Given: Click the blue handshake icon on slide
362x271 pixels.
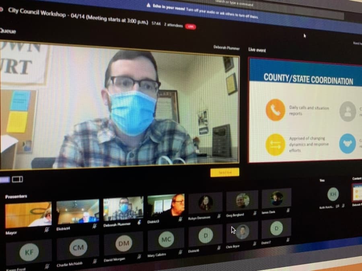Looking at the screenshot, I should pos(348,144).
